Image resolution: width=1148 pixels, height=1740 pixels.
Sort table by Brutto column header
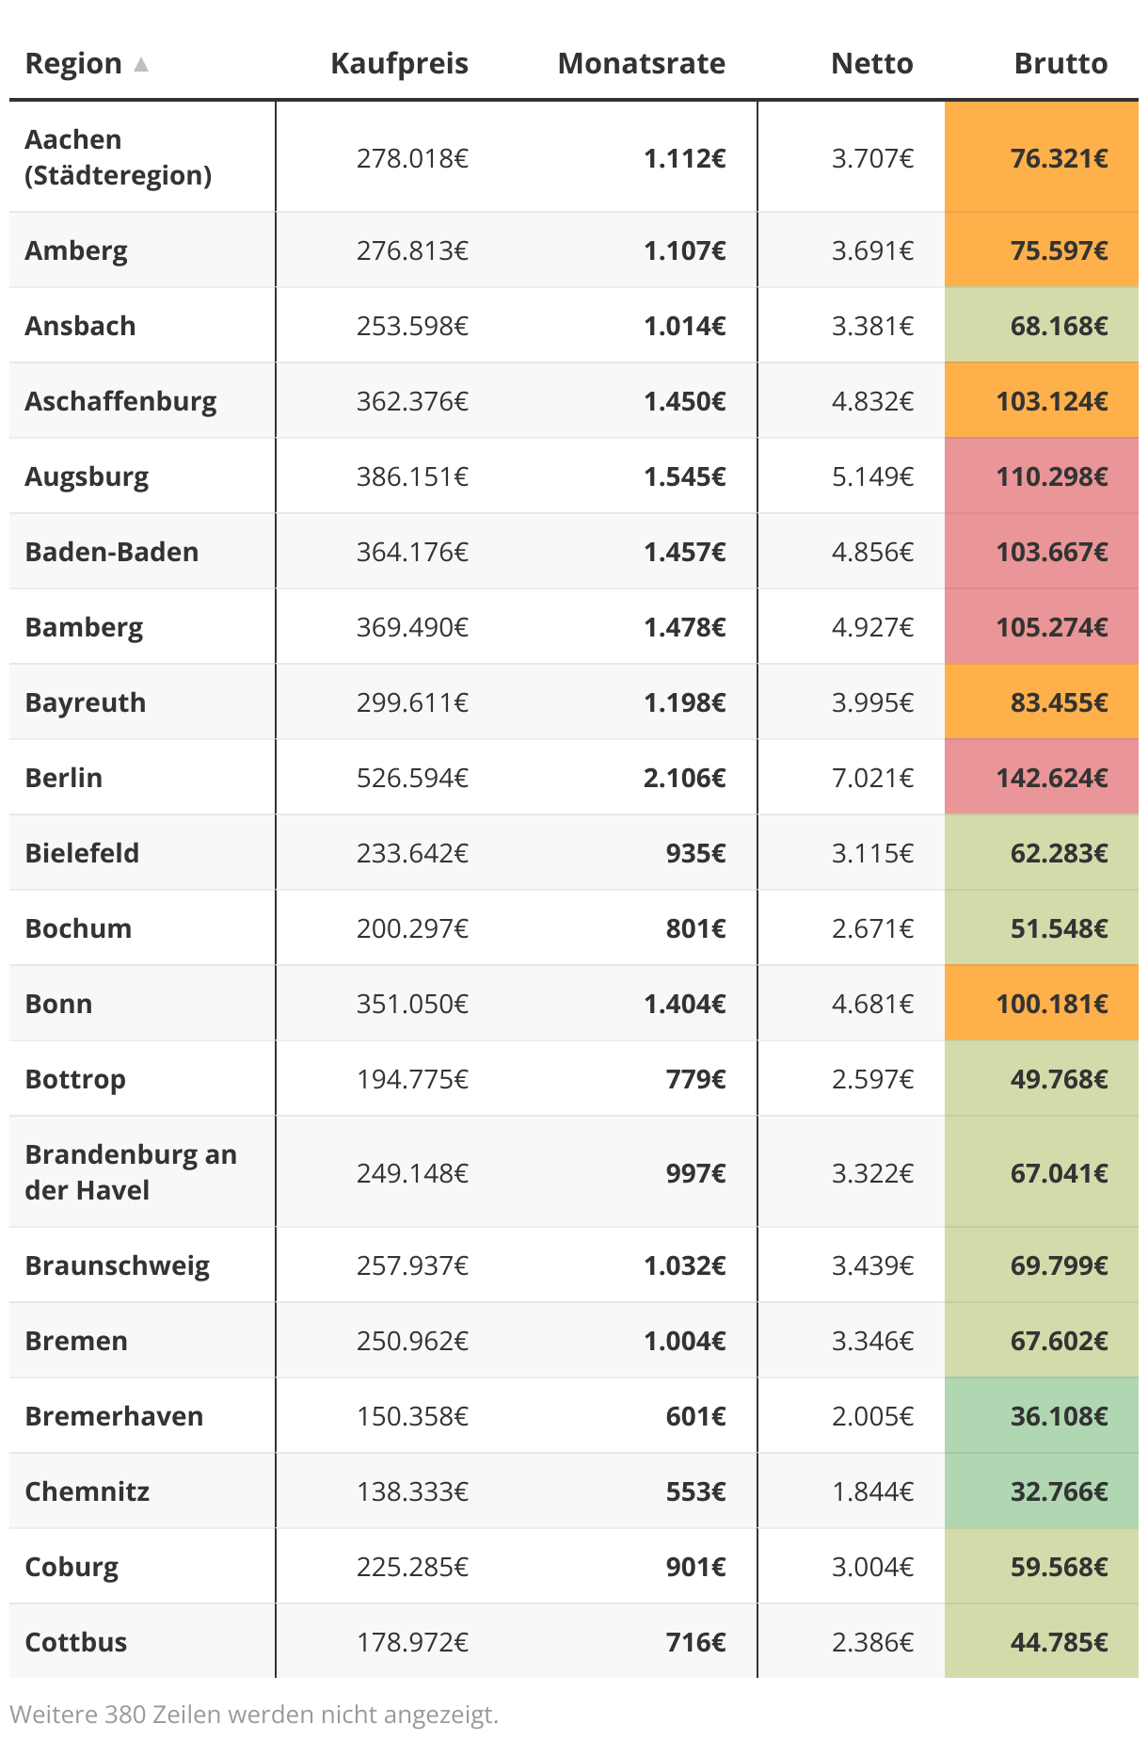point(1060,63)
